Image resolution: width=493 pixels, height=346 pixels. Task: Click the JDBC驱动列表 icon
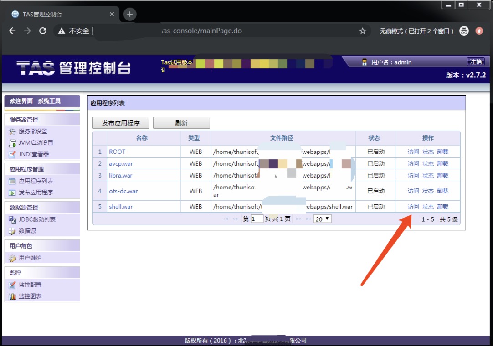click(12, 219)
